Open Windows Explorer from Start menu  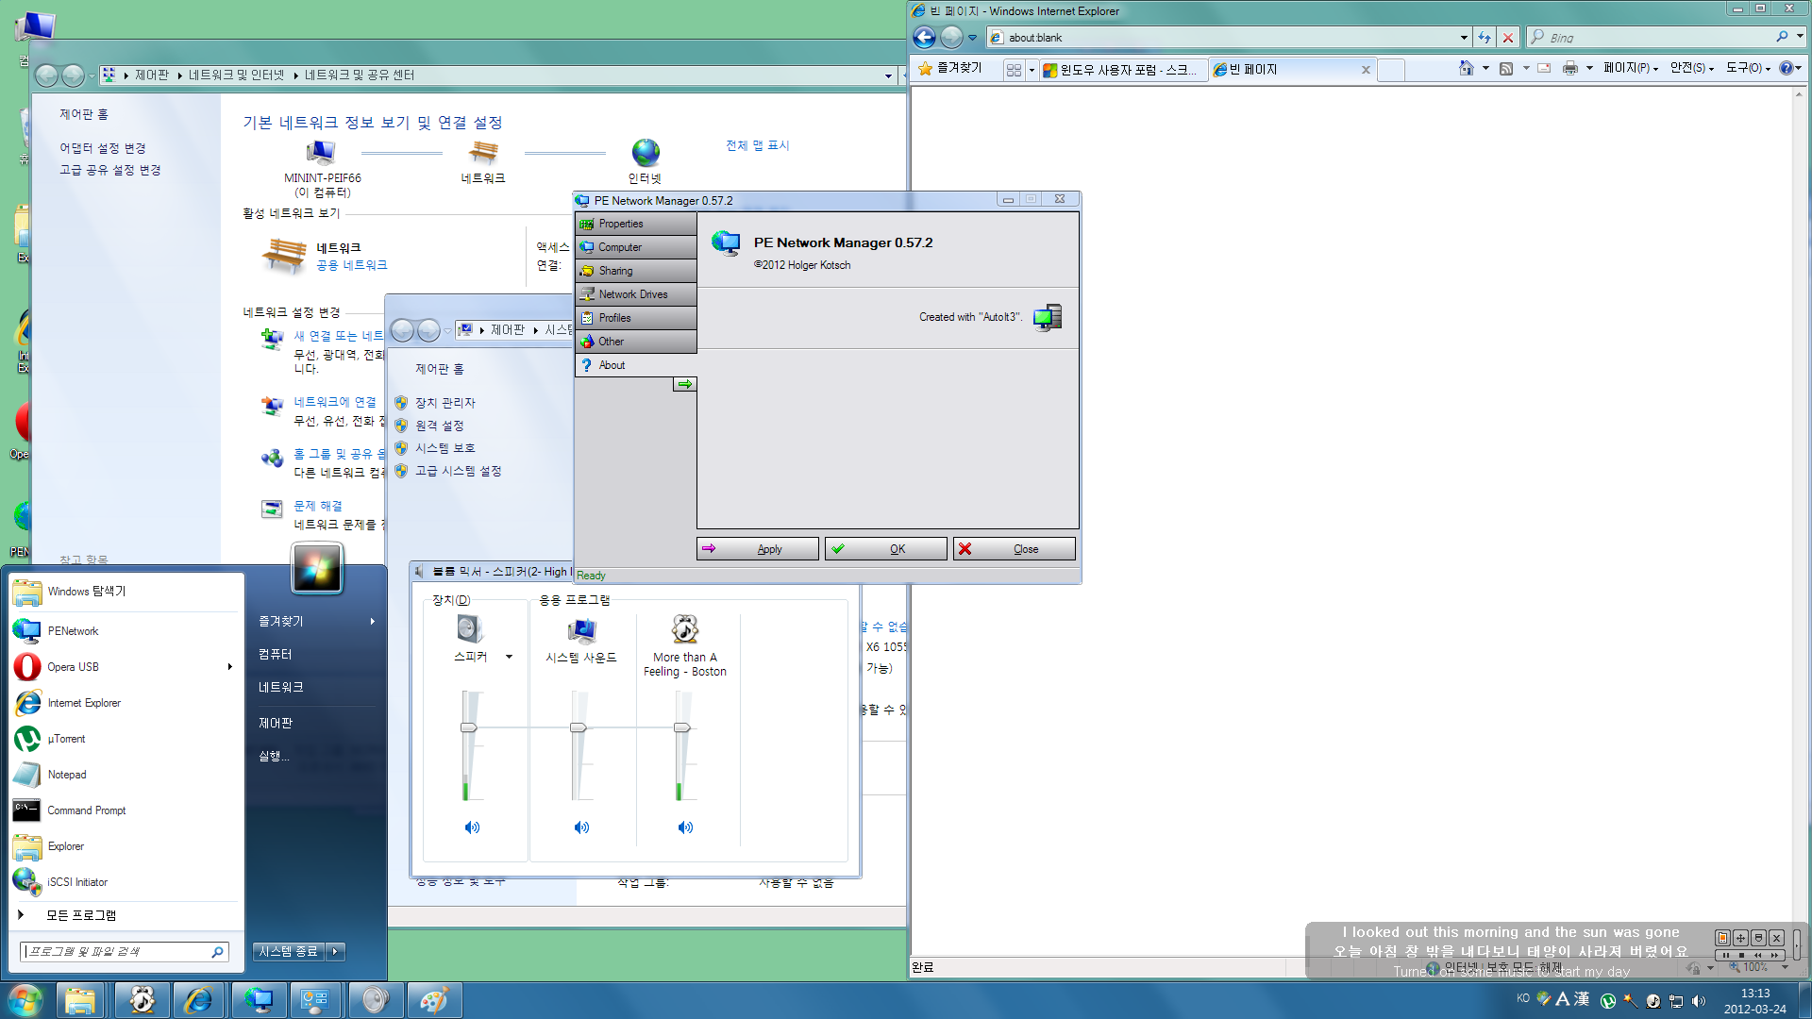pyautogui.click(x=125, y=592)
